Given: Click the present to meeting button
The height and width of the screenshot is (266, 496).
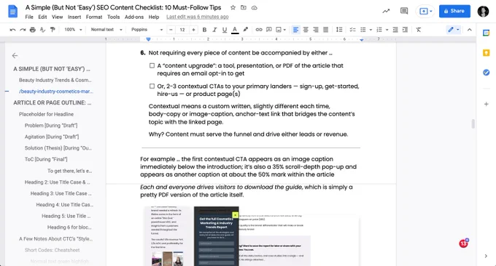Looking at the screenshot, I should (425, 11).
